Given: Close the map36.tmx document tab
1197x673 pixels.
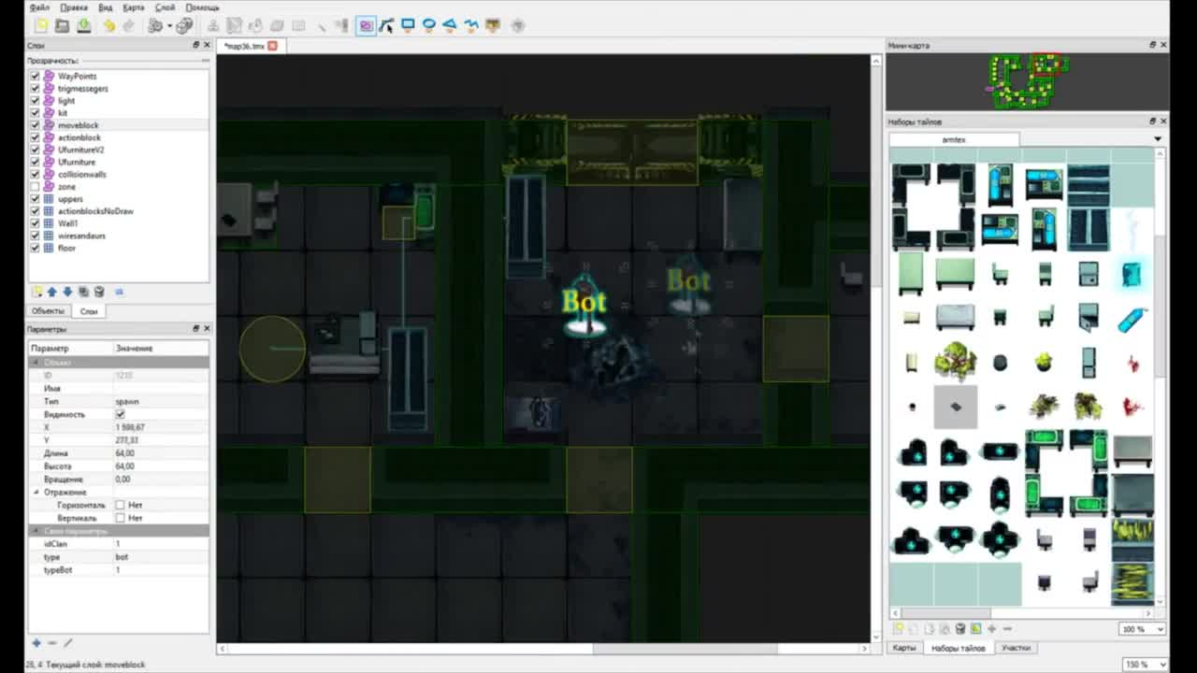Looking at the screenshot, I should pos(273,46).
